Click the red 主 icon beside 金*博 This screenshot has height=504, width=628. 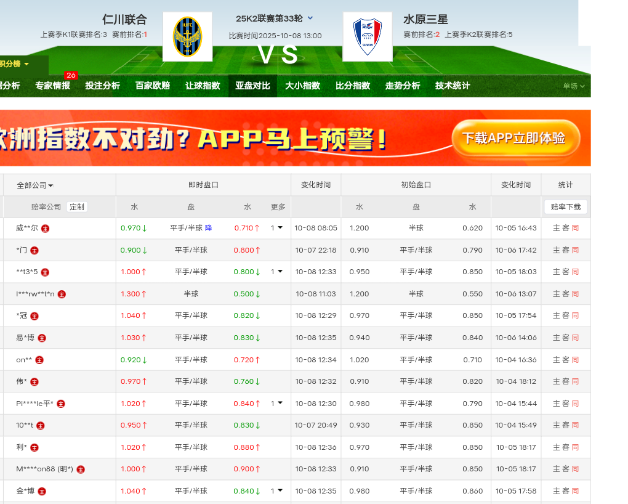[x=42, y=492]
